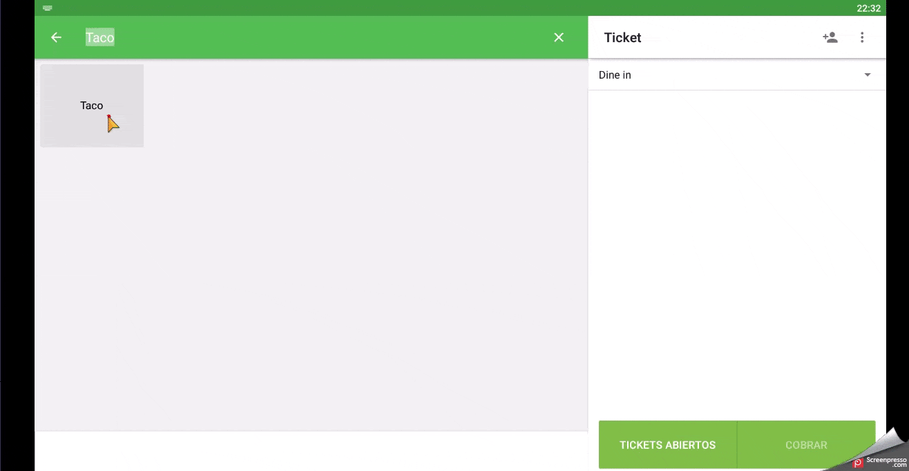Open the add customer icon
Screen dimensions: 909x471
click(830, 37)
